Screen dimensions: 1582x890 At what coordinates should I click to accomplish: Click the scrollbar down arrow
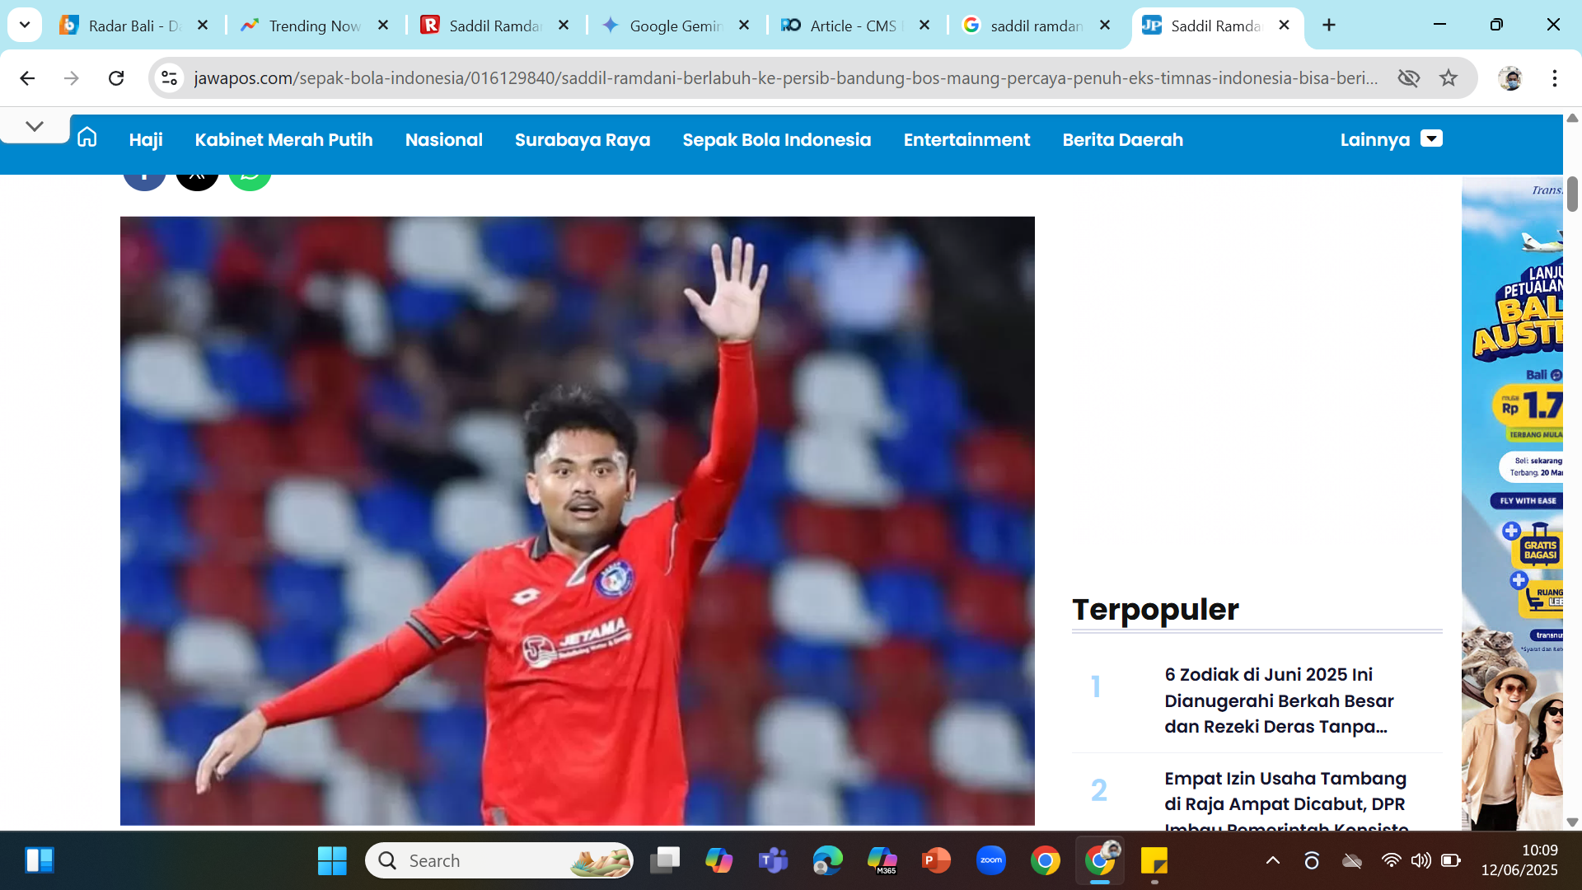coord(1572,822)
